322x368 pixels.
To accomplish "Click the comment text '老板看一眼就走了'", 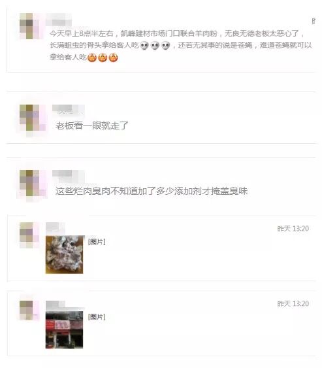I will pyautogui.click(x=91, y=125).
